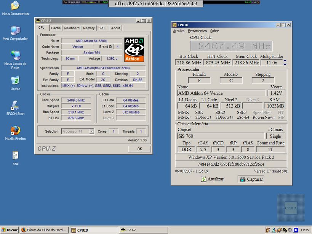The width and height of the screenshot is (312, 234).
Task: Increase the Multiplicador with up arrow
Action: [x=285, y=61]
